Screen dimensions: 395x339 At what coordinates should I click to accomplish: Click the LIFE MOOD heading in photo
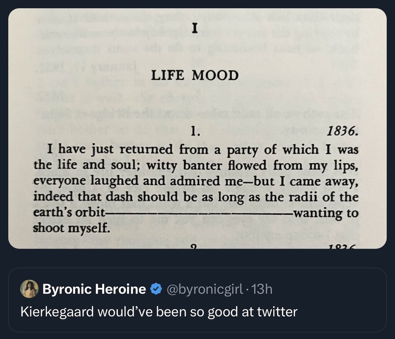pos(195,76)
